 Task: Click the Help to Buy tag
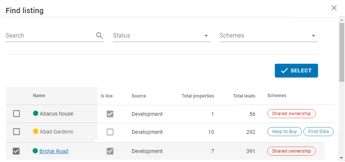[x=285, y=132]
